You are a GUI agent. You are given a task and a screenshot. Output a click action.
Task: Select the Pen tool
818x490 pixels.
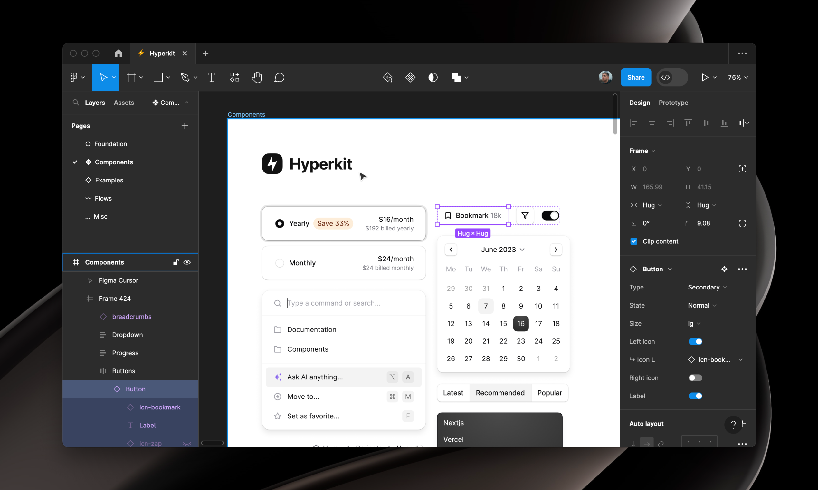pyautogui.click(x=185, y=77)
